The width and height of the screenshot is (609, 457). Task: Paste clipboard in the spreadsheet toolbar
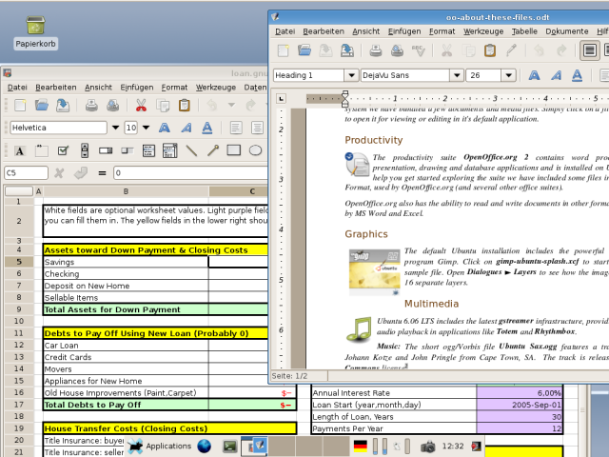[x=184, y=105]
